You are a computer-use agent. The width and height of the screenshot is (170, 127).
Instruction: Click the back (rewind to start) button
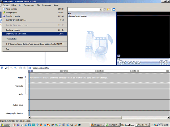point(129,62)
